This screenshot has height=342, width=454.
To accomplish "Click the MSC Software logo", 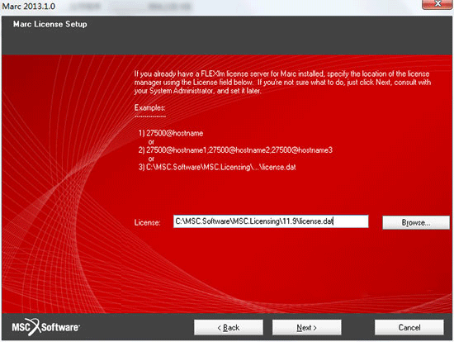I will tap(45, 327).
